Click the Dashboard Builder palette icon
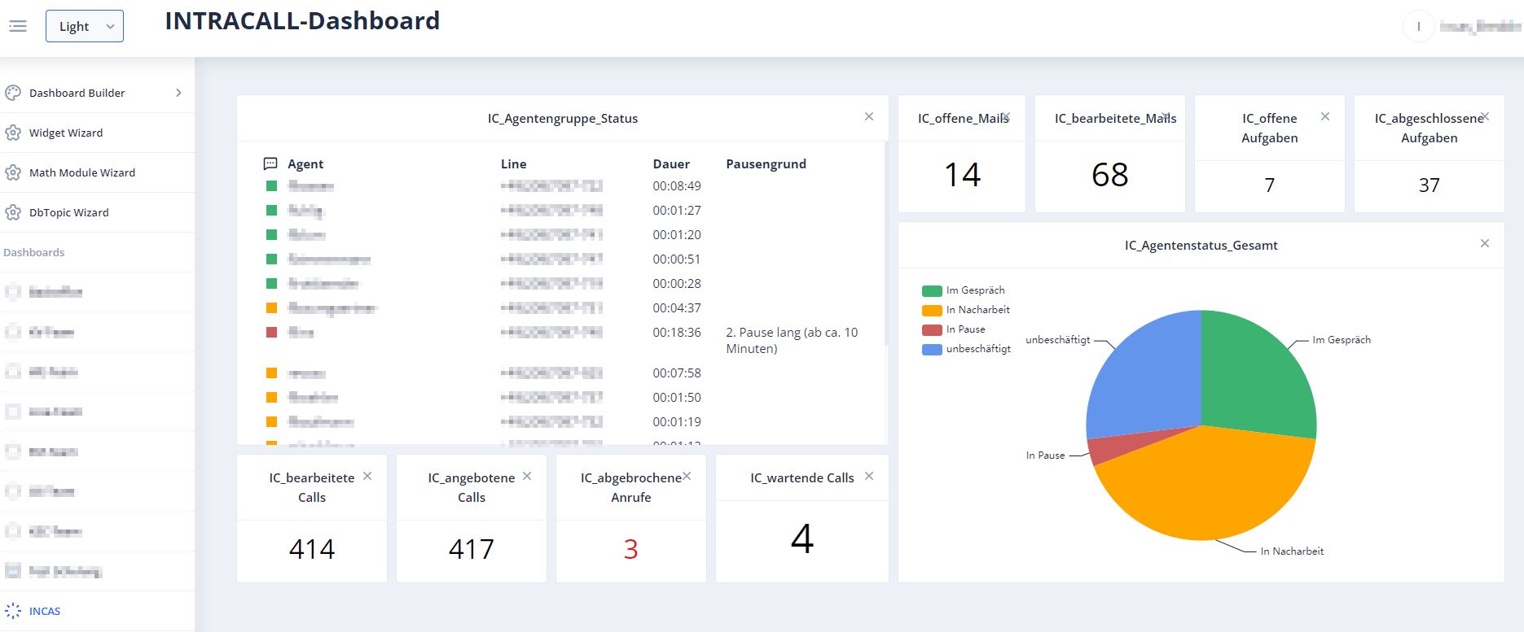This screenshot has width=1524, height=632. 13,93
